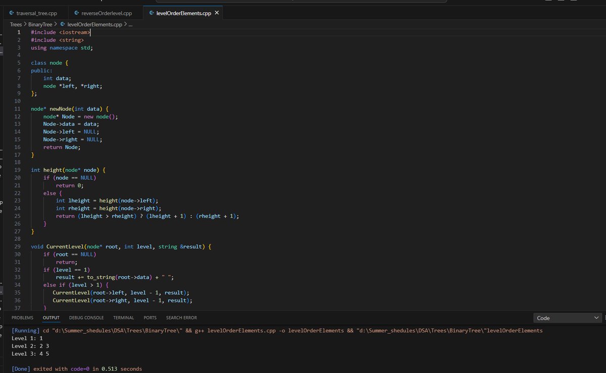Open the BinaryTree breadcrumb folder
This screenshot has height=373, width=606.
pyautogui.click(x=41, y=24)
